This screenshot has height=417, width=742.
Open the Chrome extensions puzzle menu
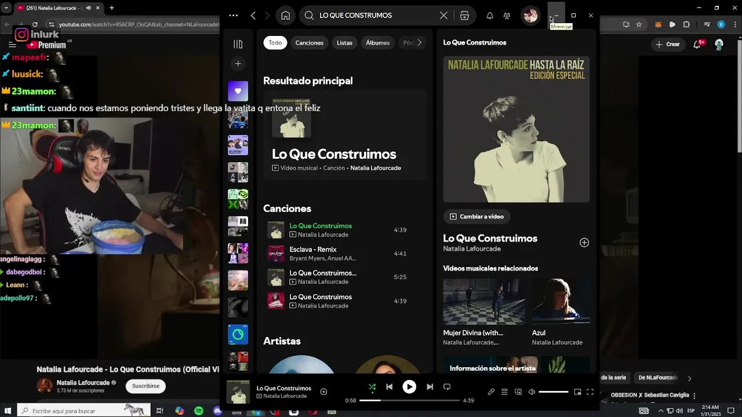click(x=687, y=24)
